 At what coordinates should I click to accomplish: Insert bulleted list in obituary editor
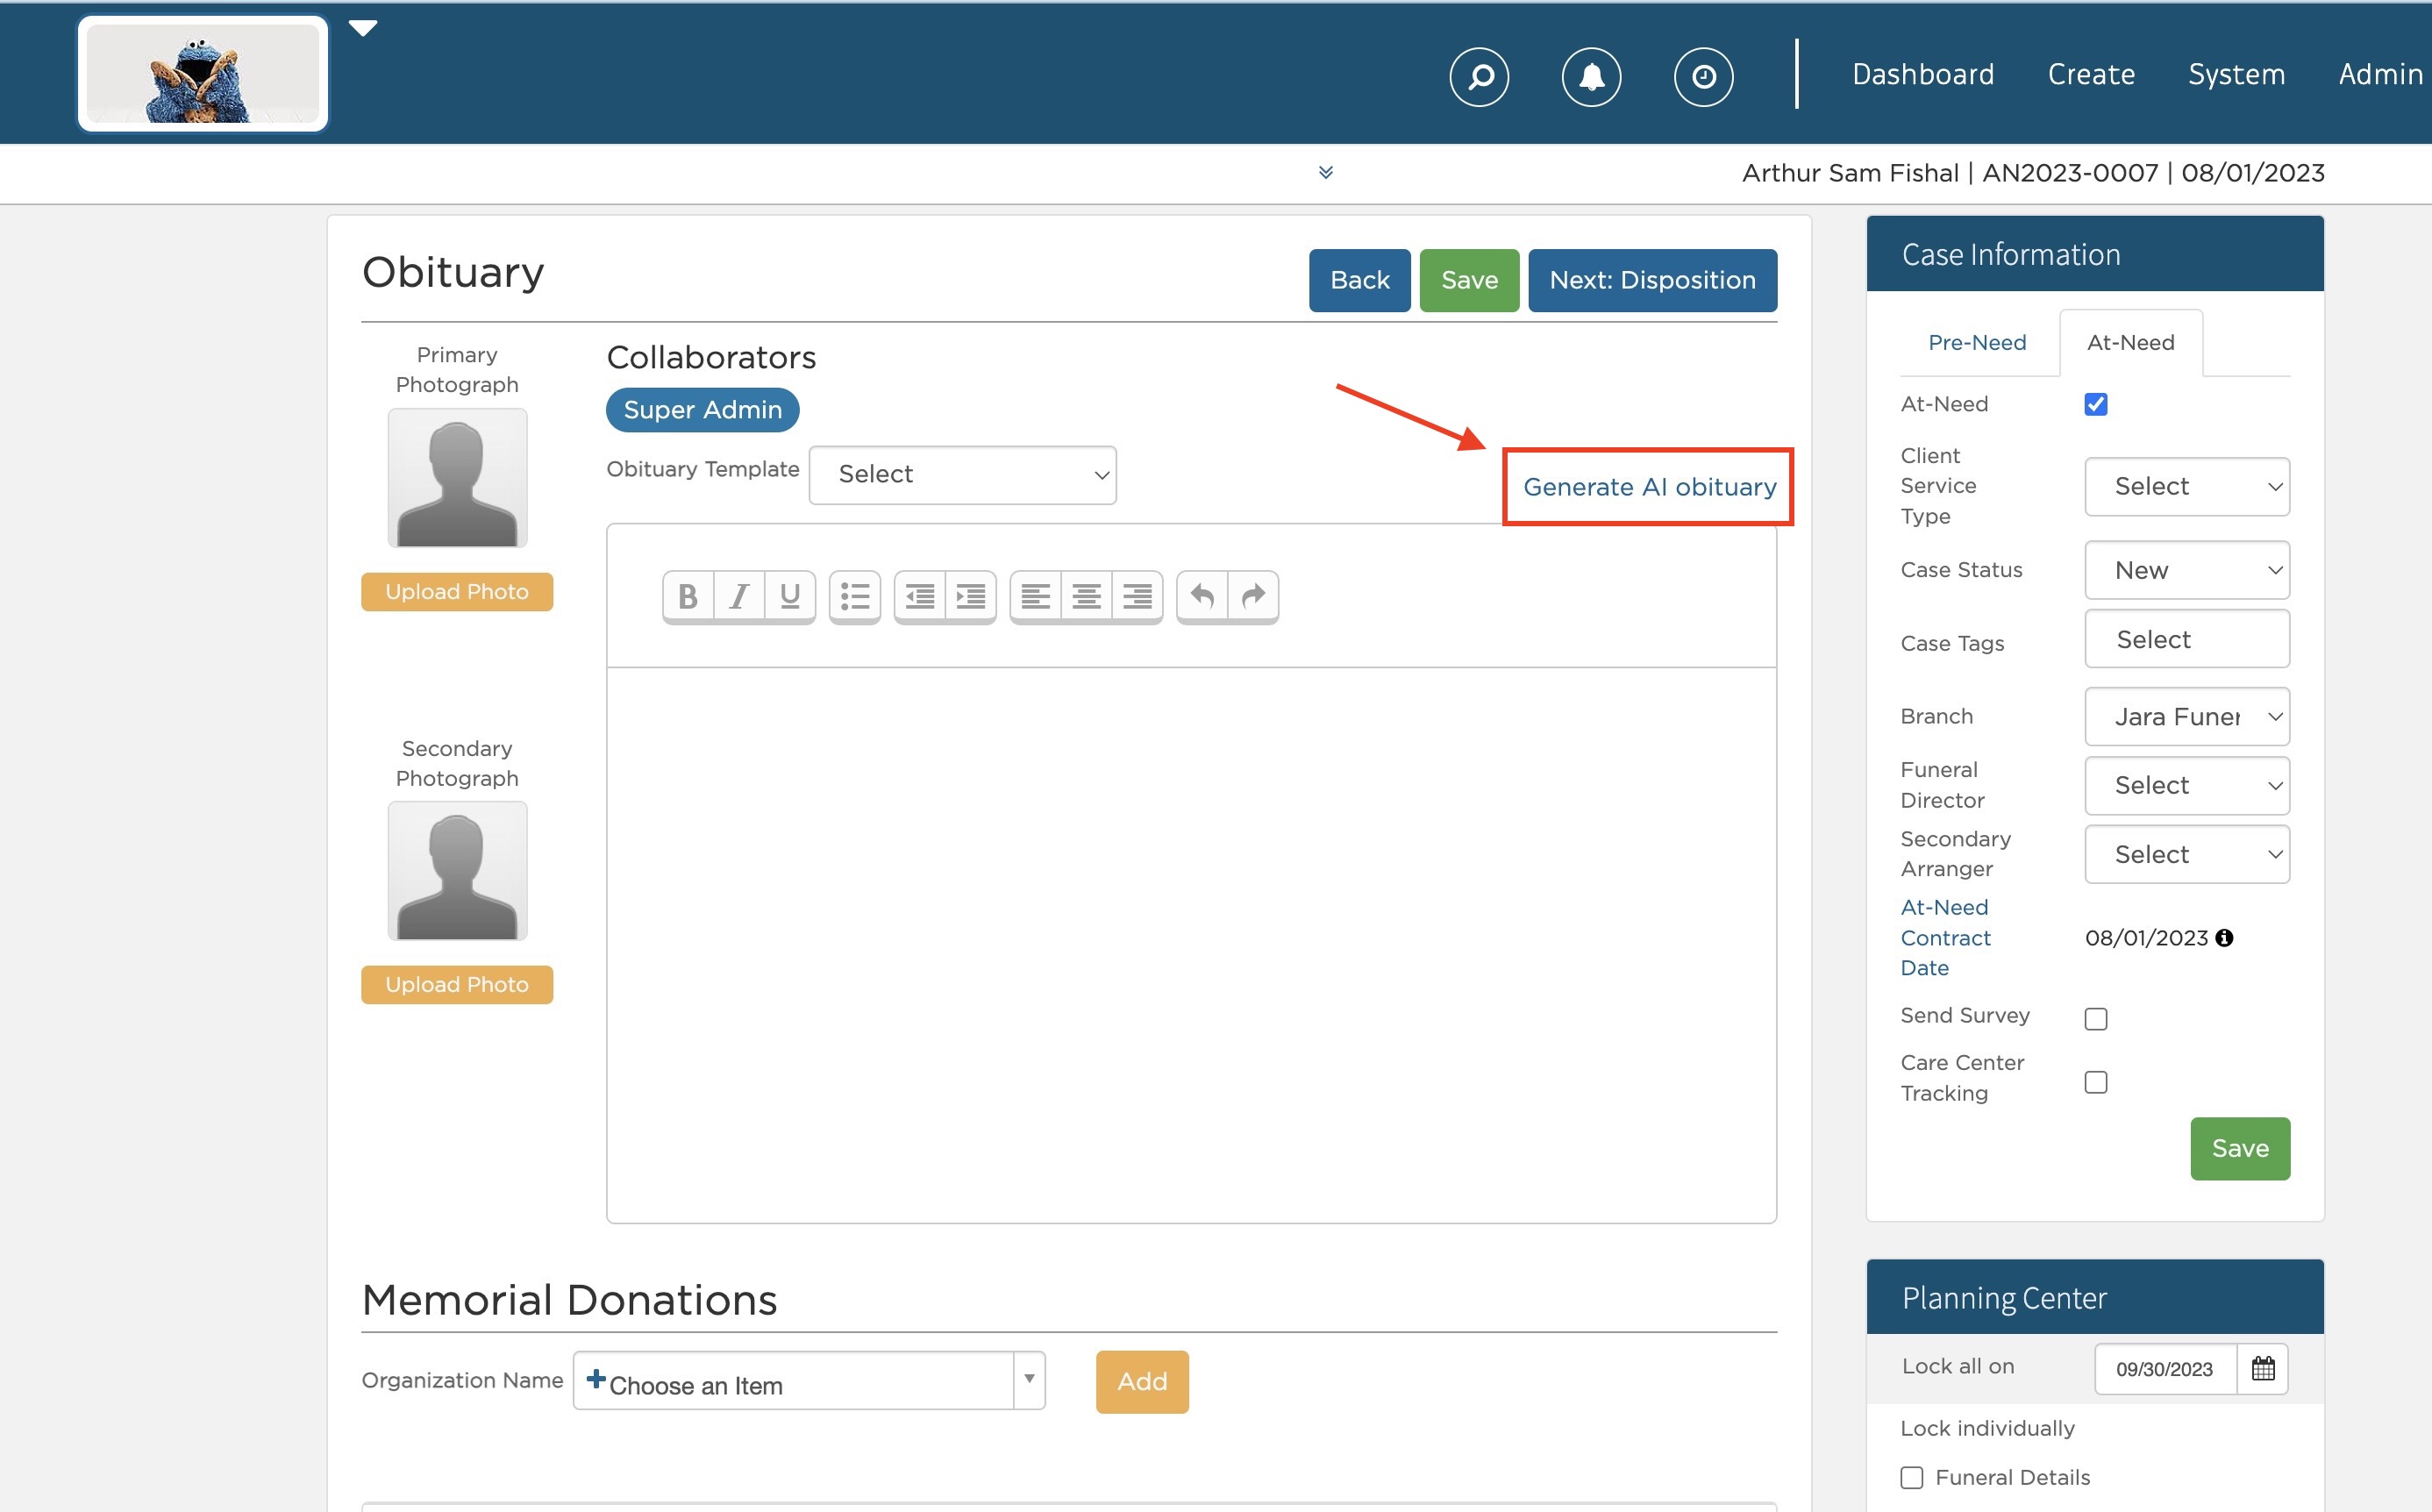click(854, 596)
